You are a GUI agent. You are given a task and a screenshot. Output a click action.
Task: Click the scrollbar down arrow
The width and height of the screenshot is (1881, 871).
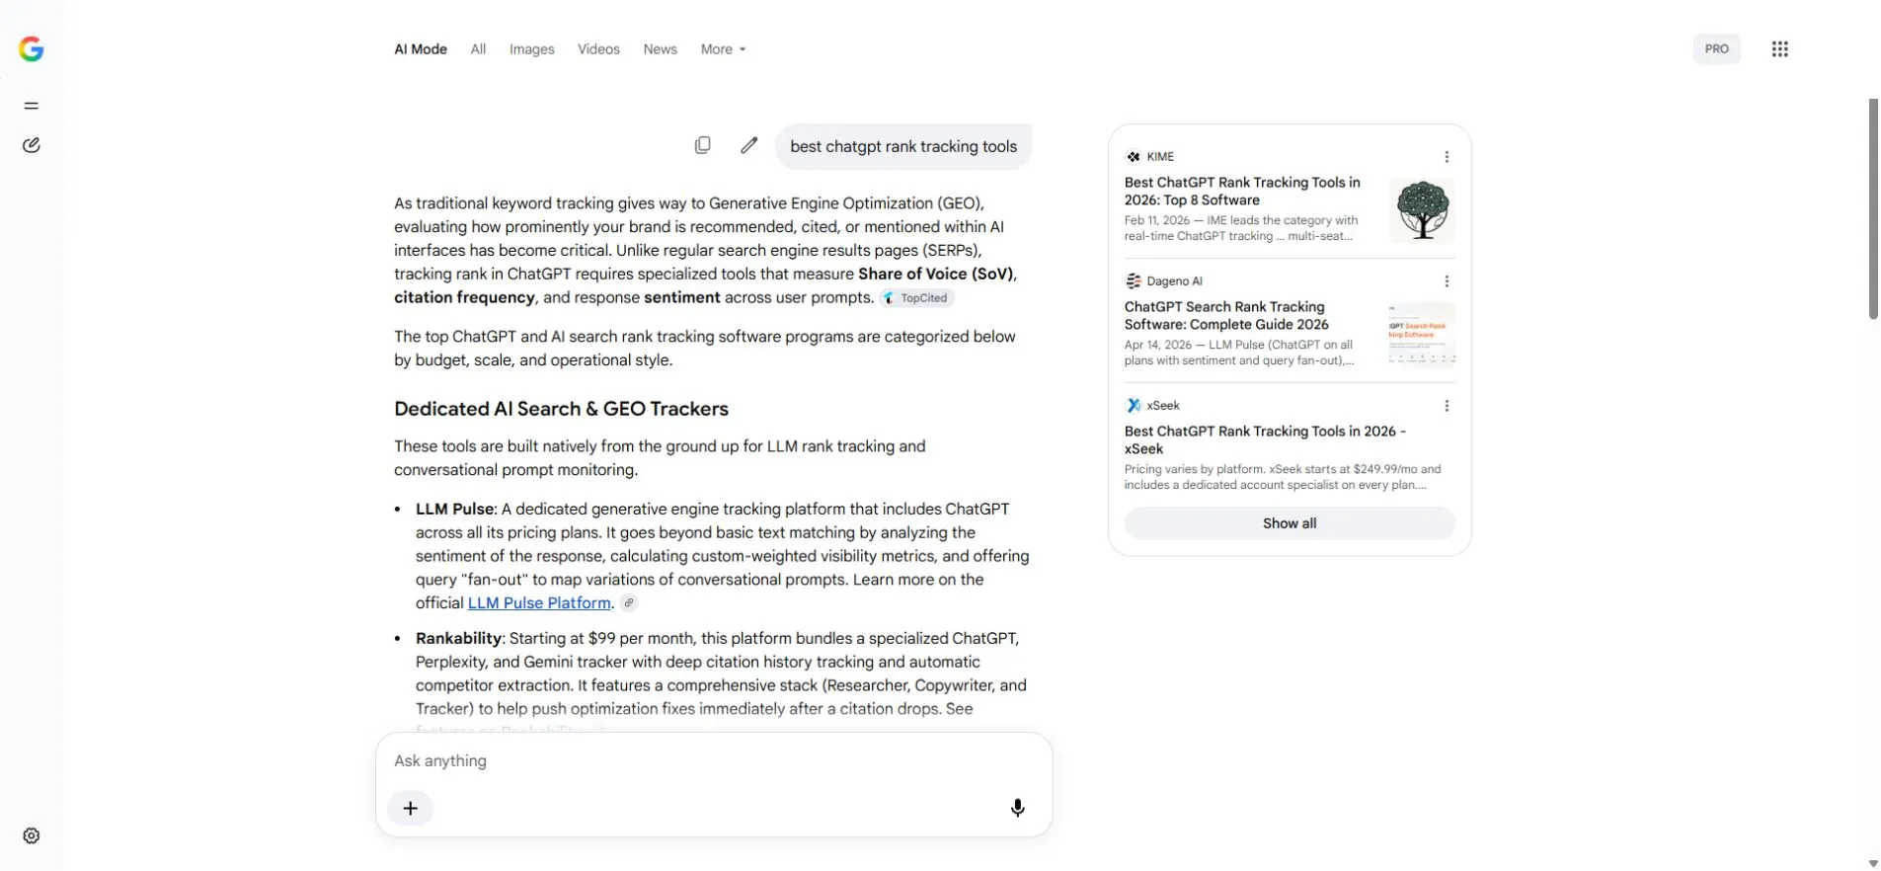1873,864
